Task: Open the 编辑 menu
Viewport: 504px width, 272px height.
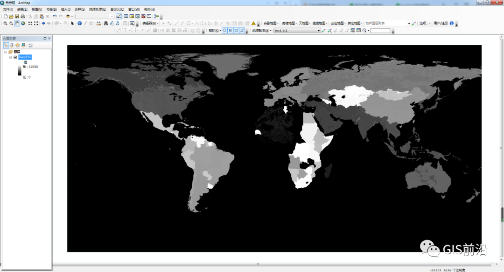Action: click(22, 9)
